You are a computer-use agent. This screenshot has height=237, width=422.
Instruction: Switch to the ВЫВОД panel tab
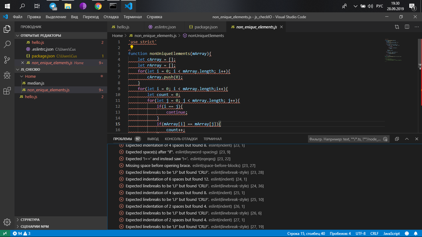point(153,139)
